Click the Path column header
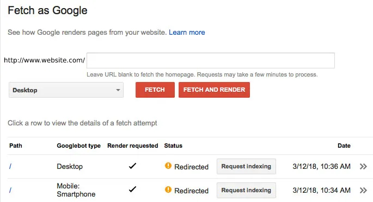 (16, 146)
